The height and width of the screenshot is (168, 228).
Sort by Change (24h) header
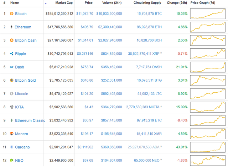177,3
